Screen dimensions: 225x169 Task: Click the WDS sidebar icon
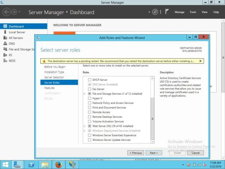click(5, 61)
